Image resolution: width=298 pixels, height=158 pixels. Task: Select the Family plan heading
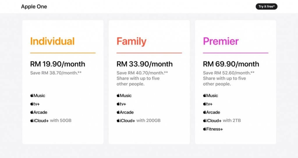(131, 41)
